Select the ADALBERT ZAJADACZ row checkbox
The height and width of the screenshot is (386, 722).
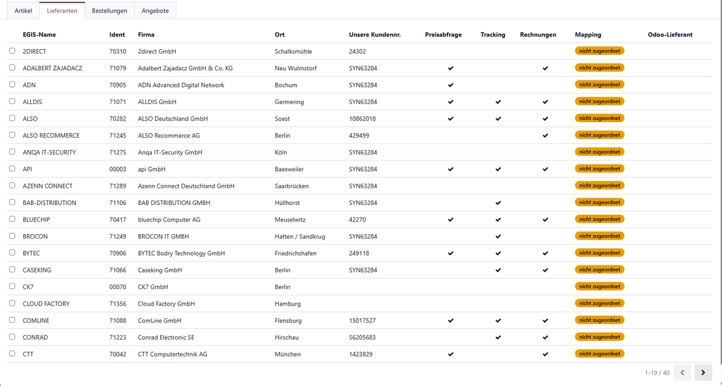(x=13, y=68)
